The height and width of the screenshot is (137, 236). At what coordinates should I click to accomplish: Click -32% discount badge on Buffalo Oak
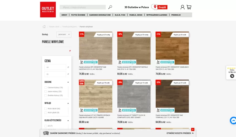tap(120, 34)
